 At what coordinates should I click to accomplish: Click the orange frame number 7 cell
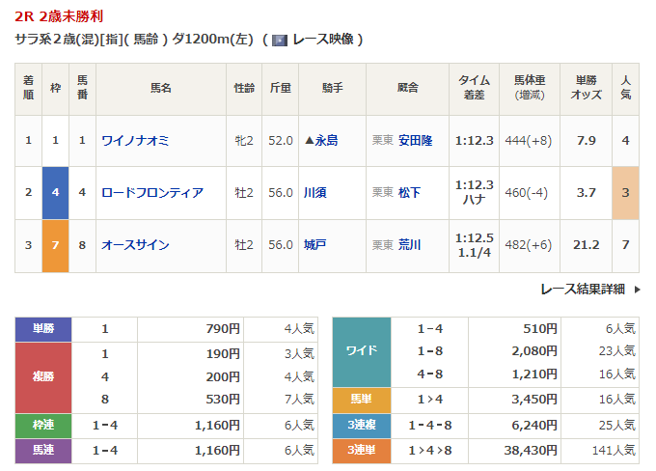point(55,245)
